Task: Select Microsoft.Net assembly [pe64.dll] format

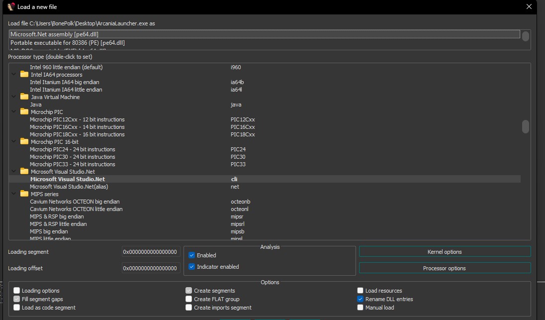Action: [265, 34]
